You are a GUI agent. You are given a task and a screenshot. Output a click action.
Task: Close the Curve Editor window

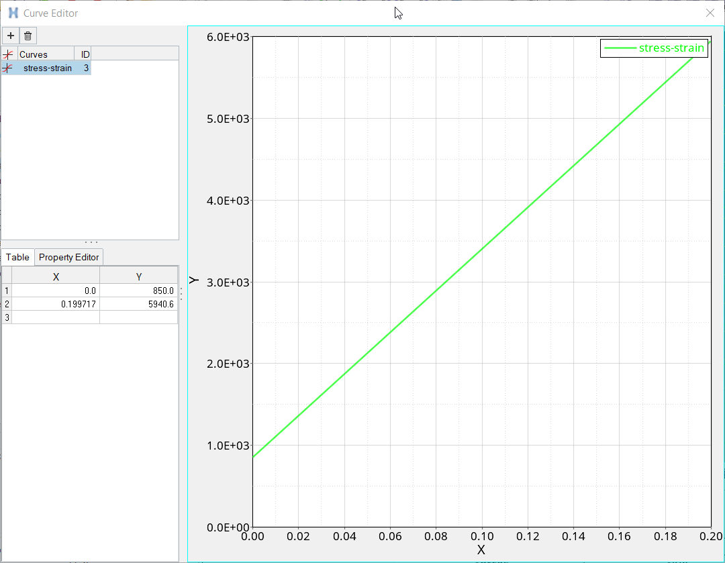click(x=710, y=13)
